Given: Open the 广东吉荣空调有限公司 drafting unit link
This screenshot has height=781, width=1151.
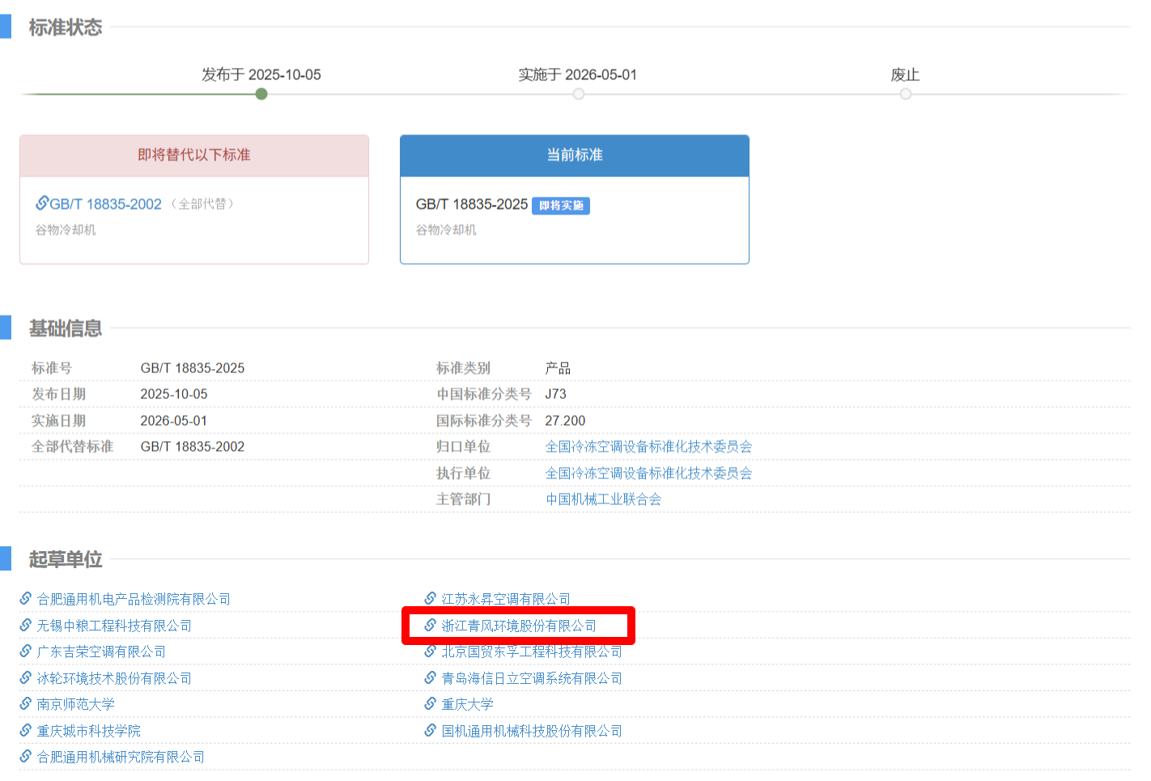Looking at the screenshot, I should tap(100, 652).
